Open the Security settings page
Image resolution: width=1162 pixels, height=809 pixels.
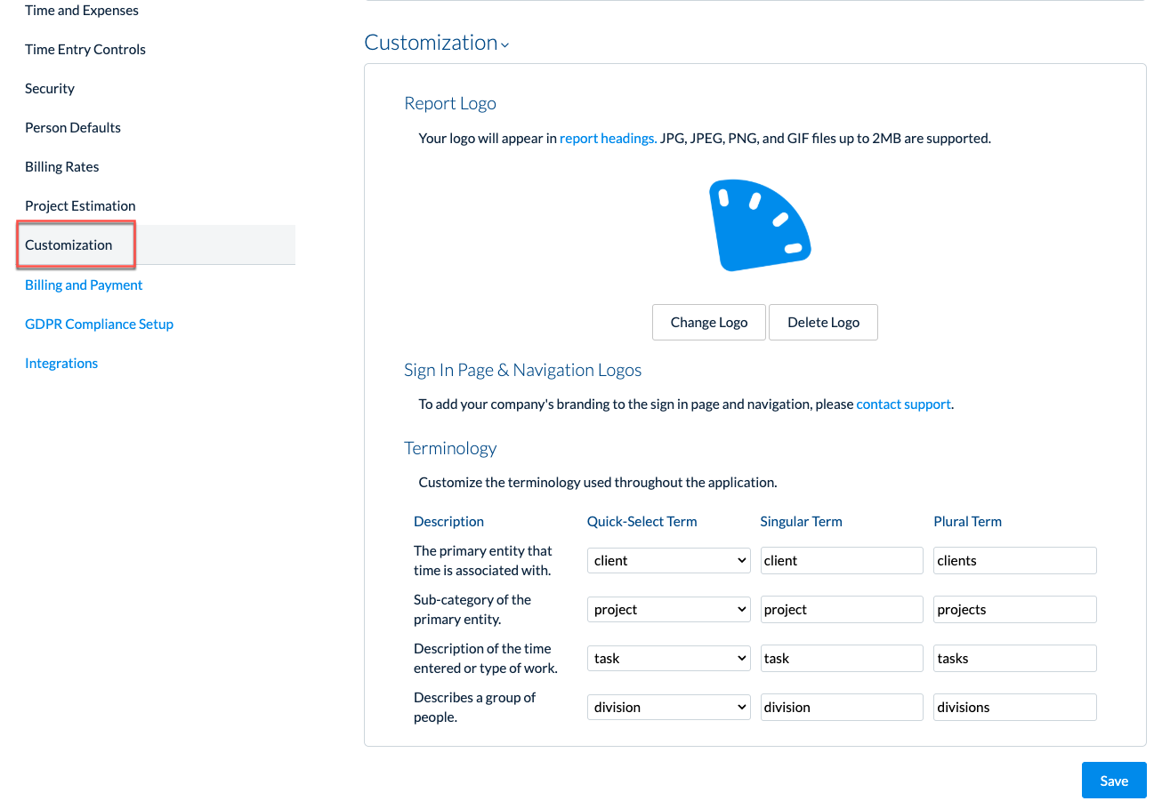[49, 88]
